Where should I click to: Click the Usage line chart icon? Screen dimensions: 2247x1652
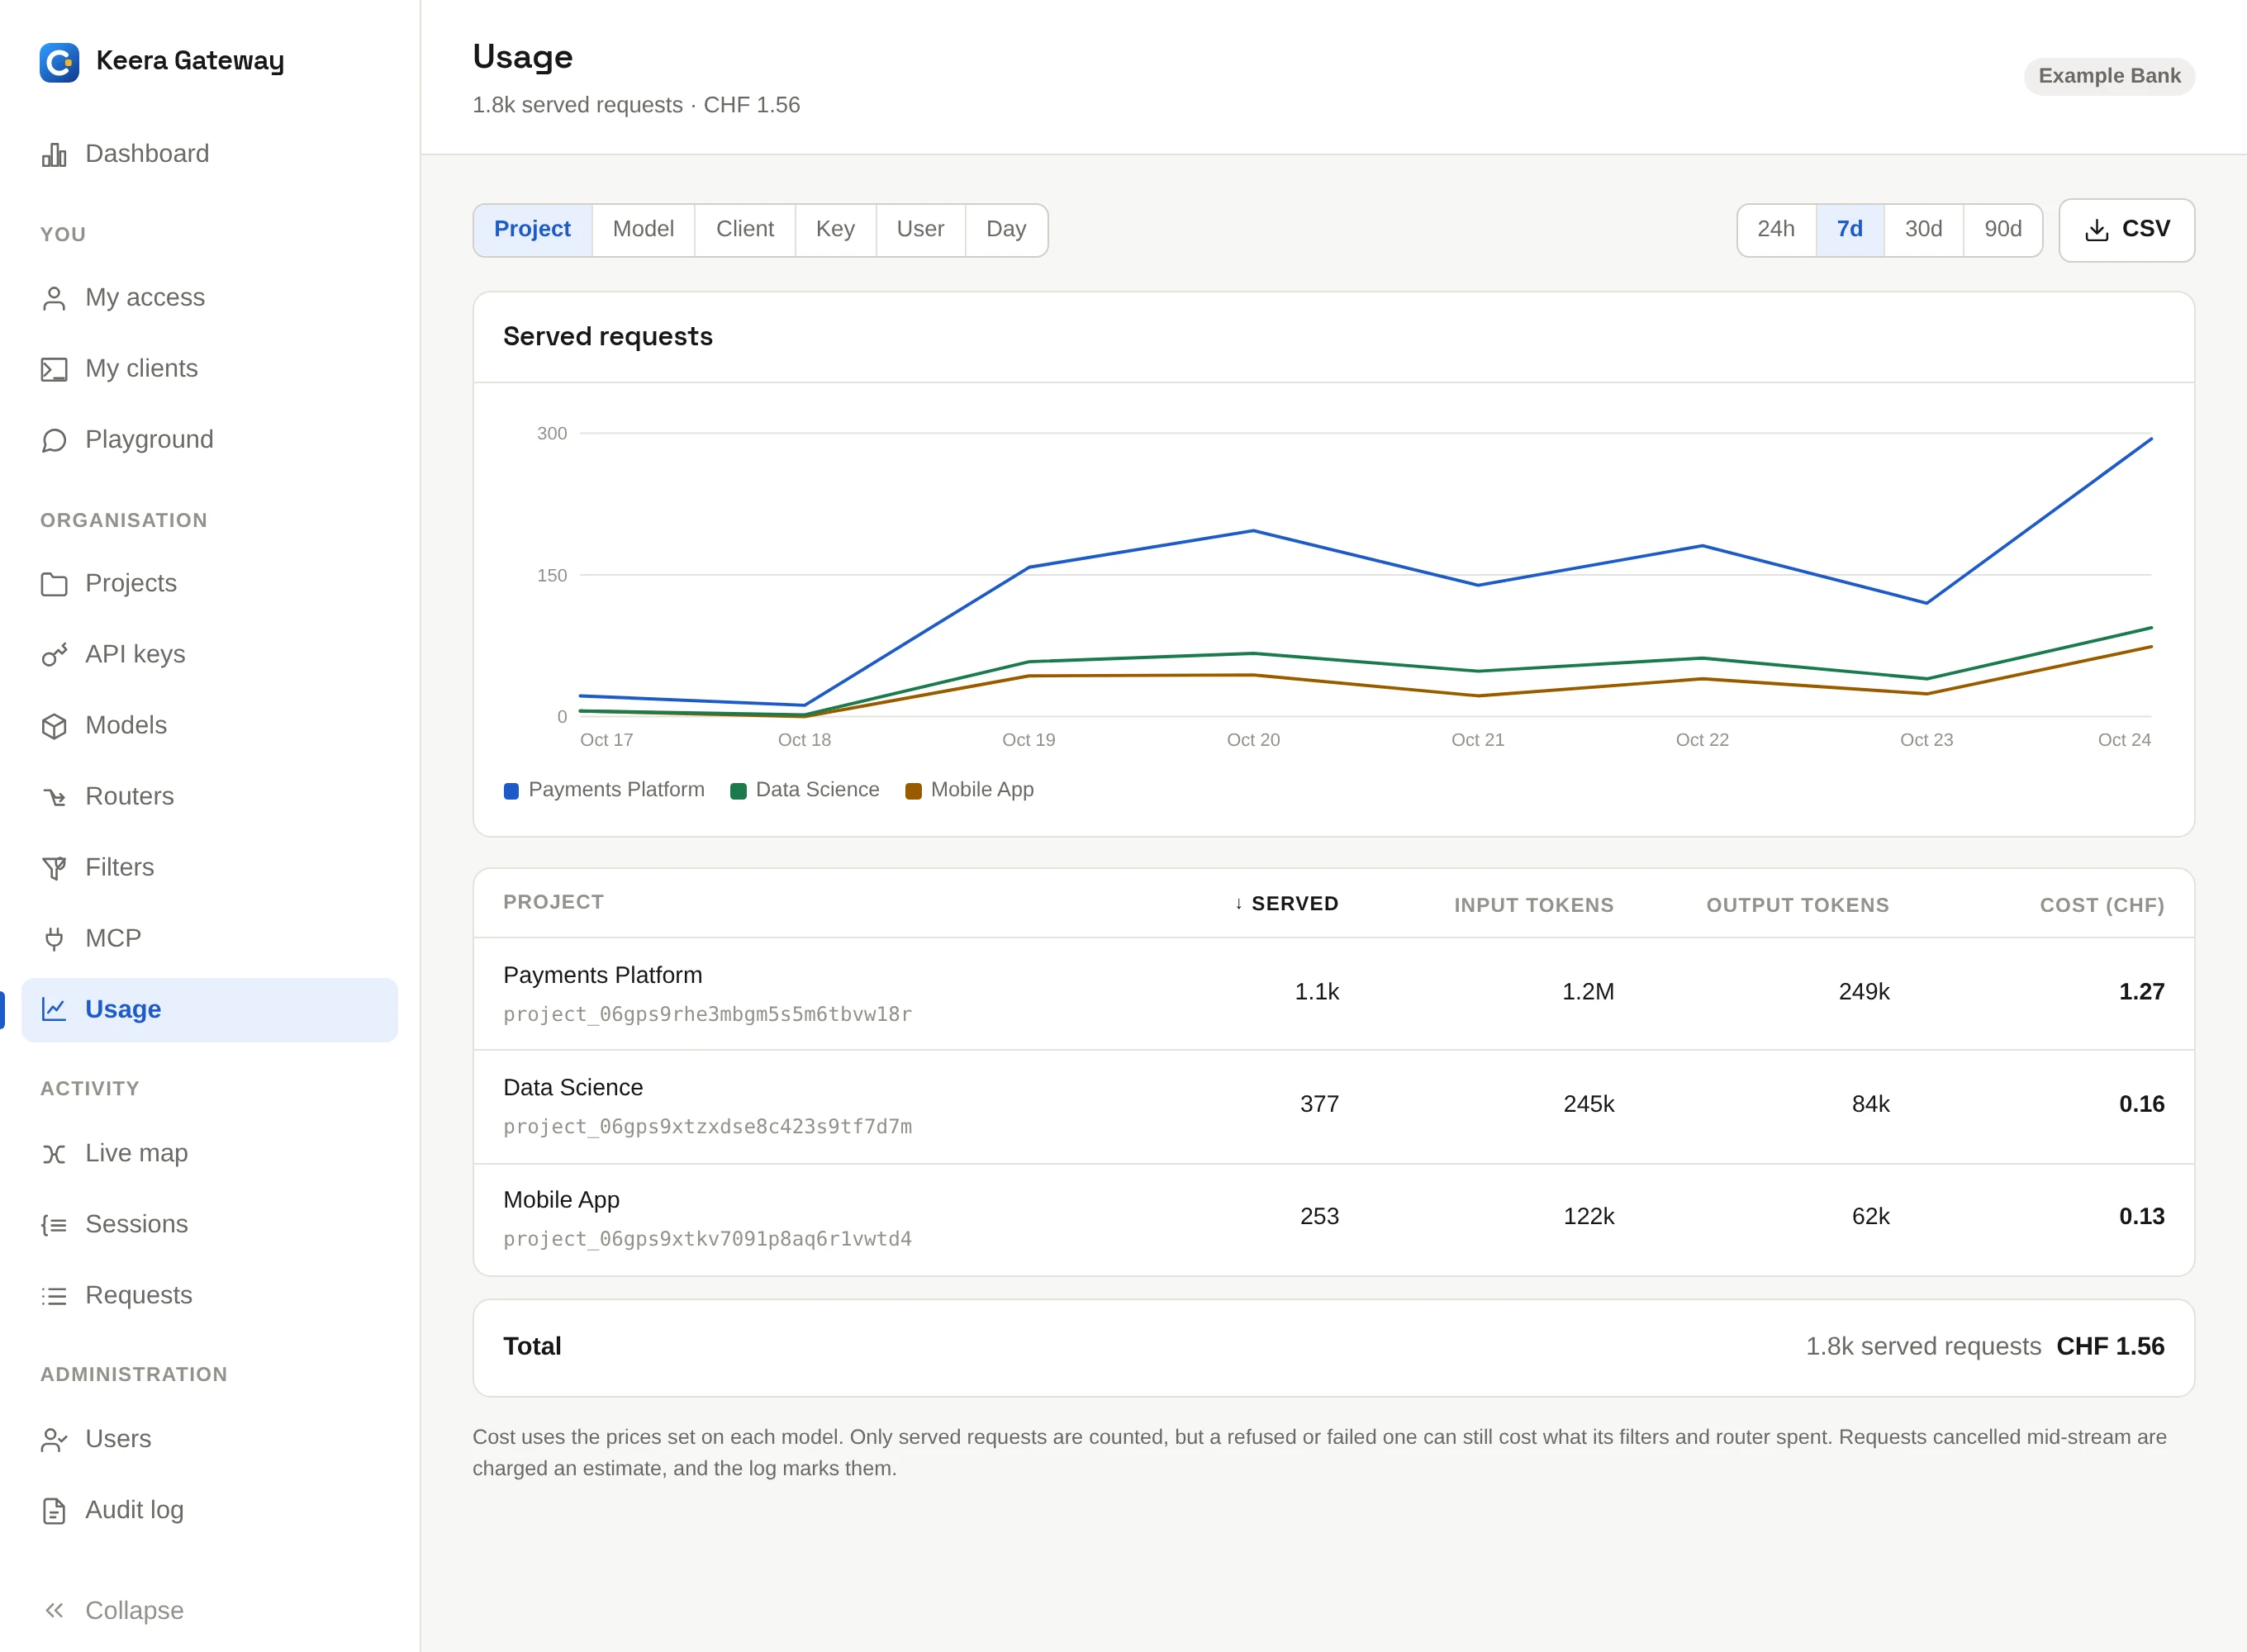tap(54, 1010)
